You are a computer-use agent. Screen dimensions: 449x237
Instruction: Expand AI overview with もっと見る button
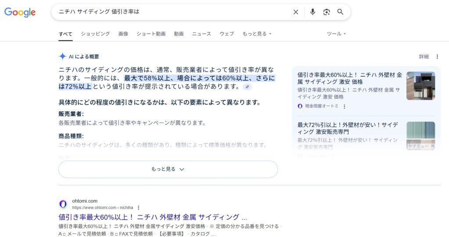coord(168,169)
